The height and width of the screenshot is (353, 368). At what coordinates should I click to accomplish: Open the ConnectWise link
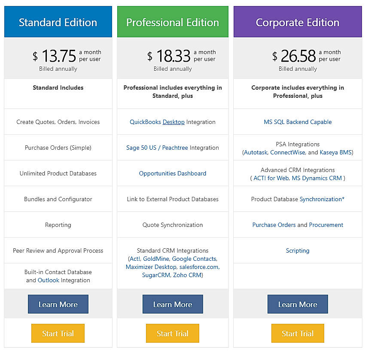288,152
